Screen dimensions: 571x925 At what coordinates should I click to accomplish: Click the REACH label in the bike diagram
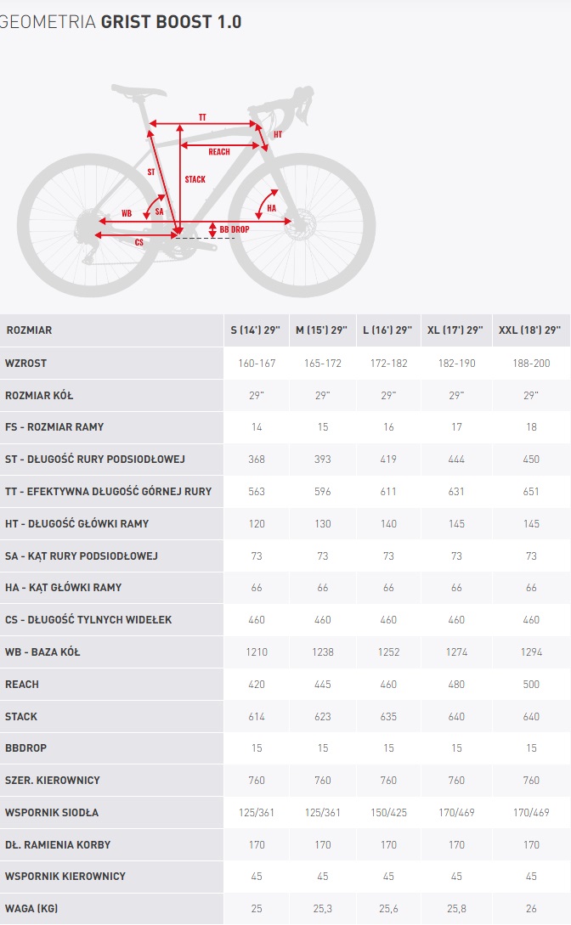[x=219, y=151]
